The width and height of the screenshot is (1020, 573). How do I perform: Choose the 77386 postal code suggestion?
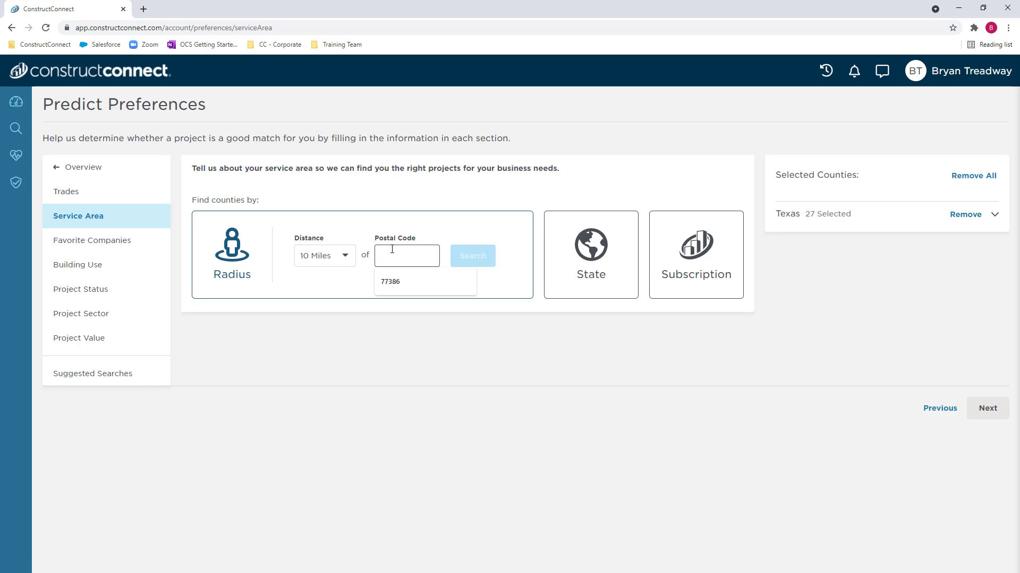tap(390, 282)
